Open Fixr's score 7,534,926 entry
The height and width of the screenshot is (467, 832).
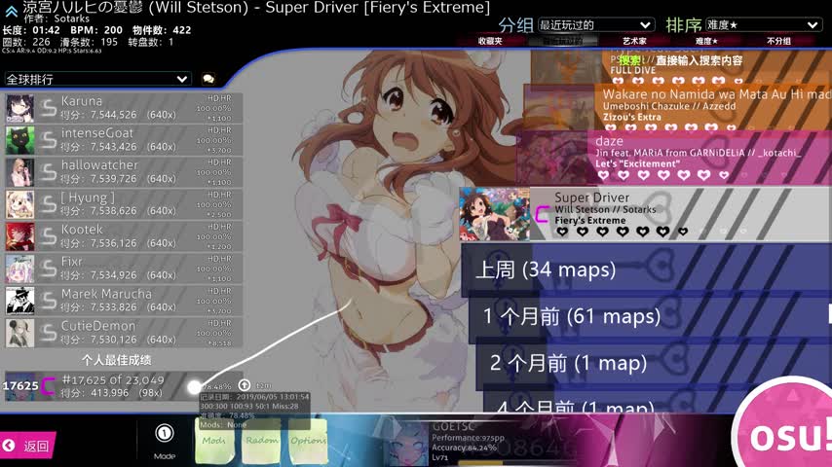123,269
